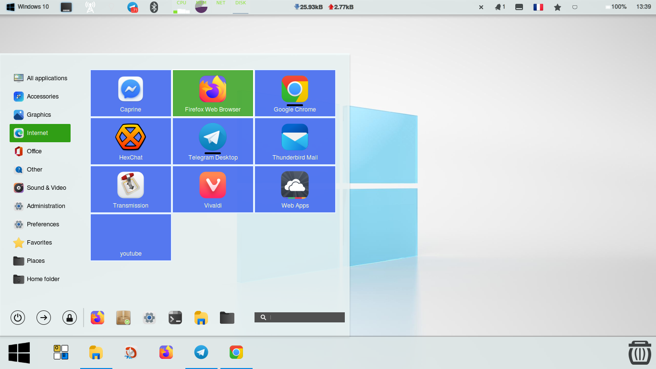Screen dimensions: 656x369
Task: Select the Internet category
Action: [40, 133]
